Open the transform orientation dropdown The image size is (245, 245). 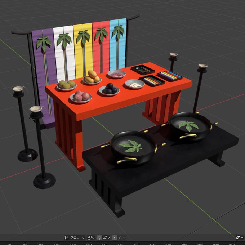[75, 238]
